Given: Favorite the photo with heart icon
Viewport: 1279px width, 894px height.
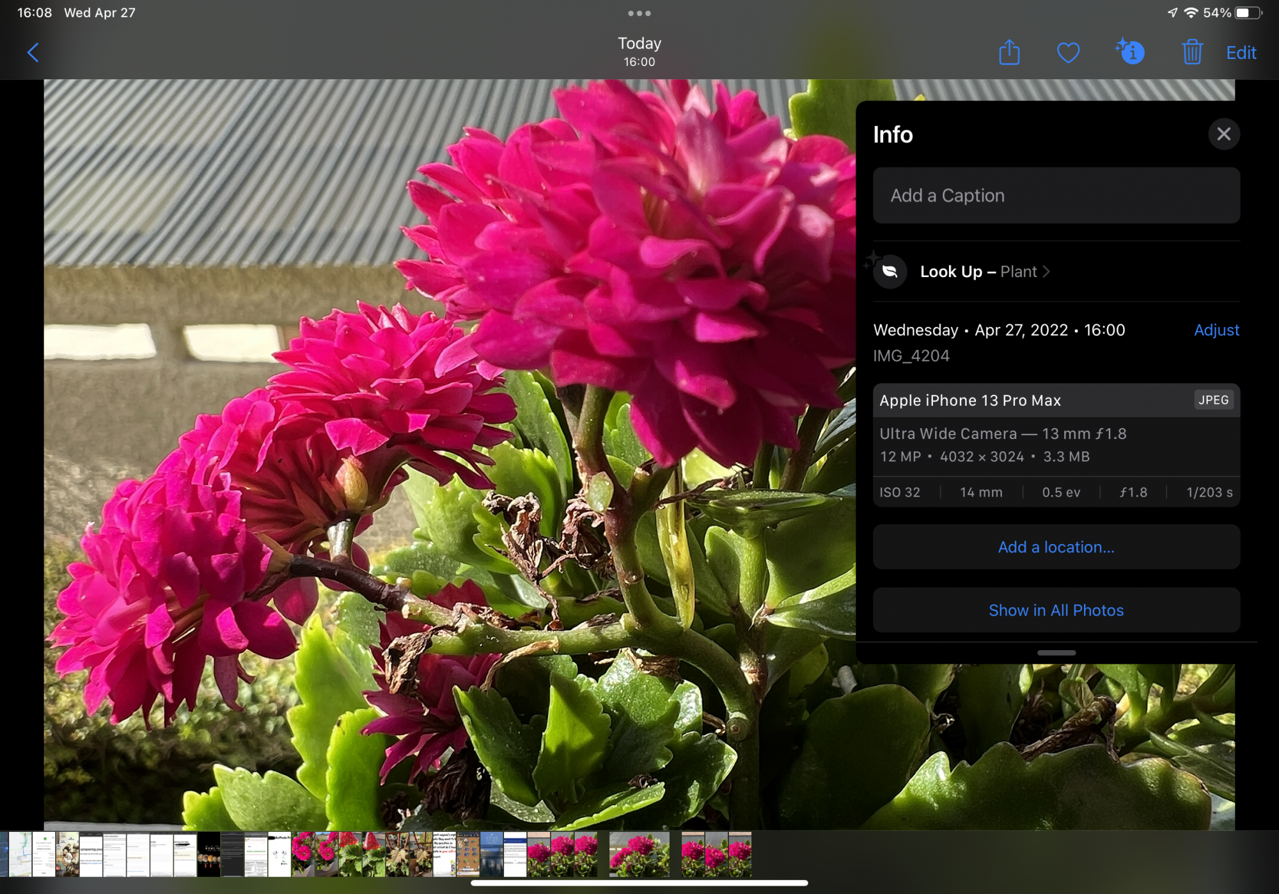Looking at the screenshot, I should pos(1068,52).
